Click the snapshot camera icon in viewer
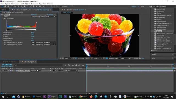Viewport: 176px width, 99px height. (x=87, y=58)
